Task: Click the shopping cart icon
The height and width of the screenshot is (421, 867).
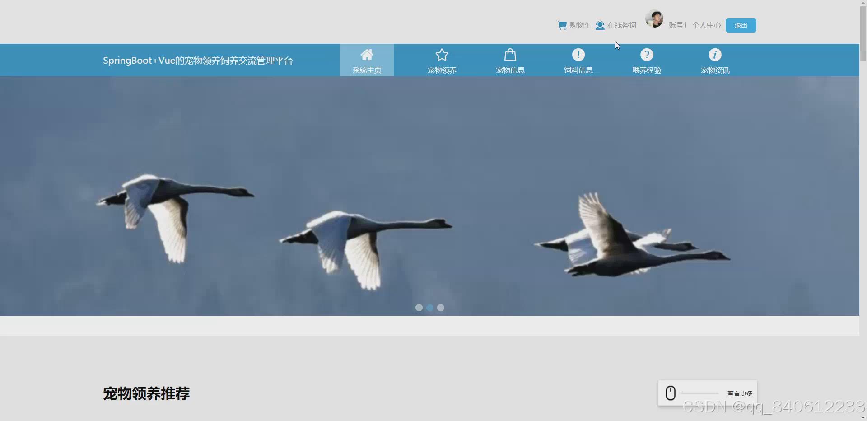Action: 562,25
